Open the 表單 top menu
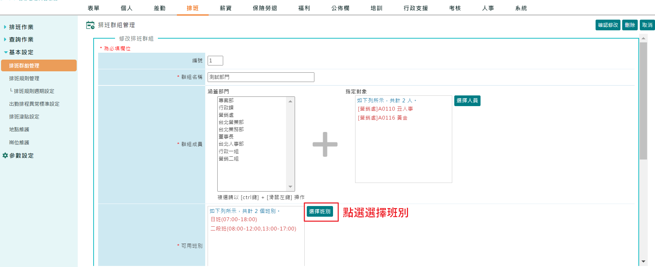 tap(93, 8)
